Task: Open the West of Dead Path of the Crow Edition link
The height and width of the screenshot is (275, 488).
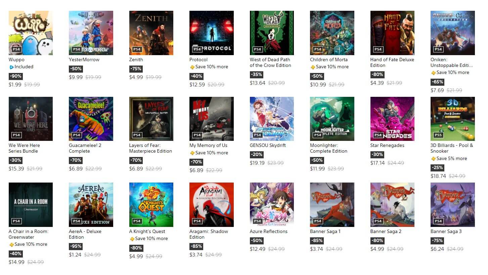Action: tap(270, 63)
